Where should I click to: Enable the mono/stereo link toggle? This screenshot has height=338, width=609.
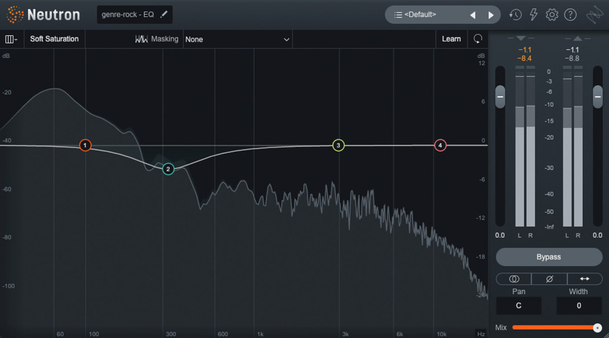(514, 279)
